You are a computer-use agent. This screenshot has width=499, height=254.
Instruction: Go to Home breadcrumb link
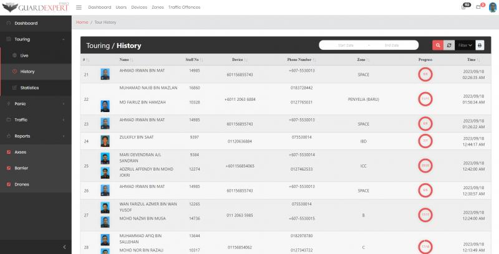coord(82,22)
